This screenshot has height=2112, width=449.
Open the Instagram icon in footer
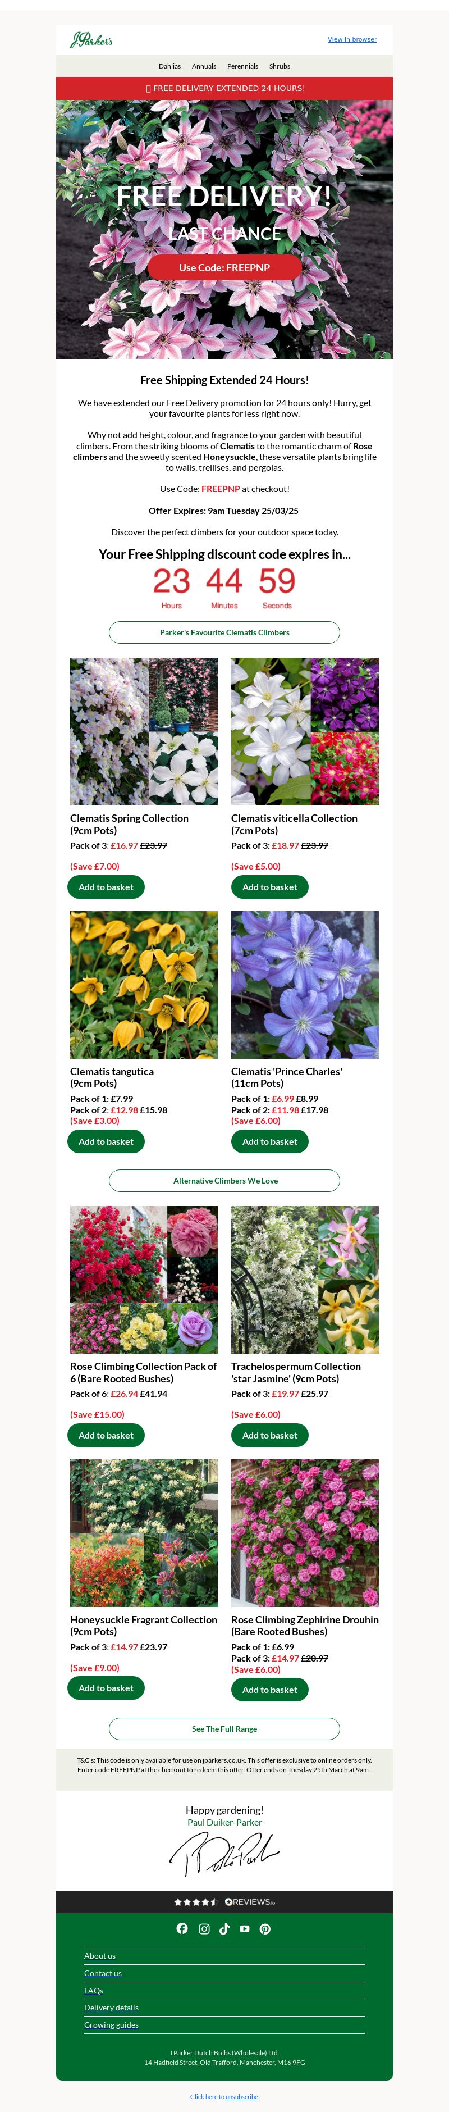tap(204, 1928)
